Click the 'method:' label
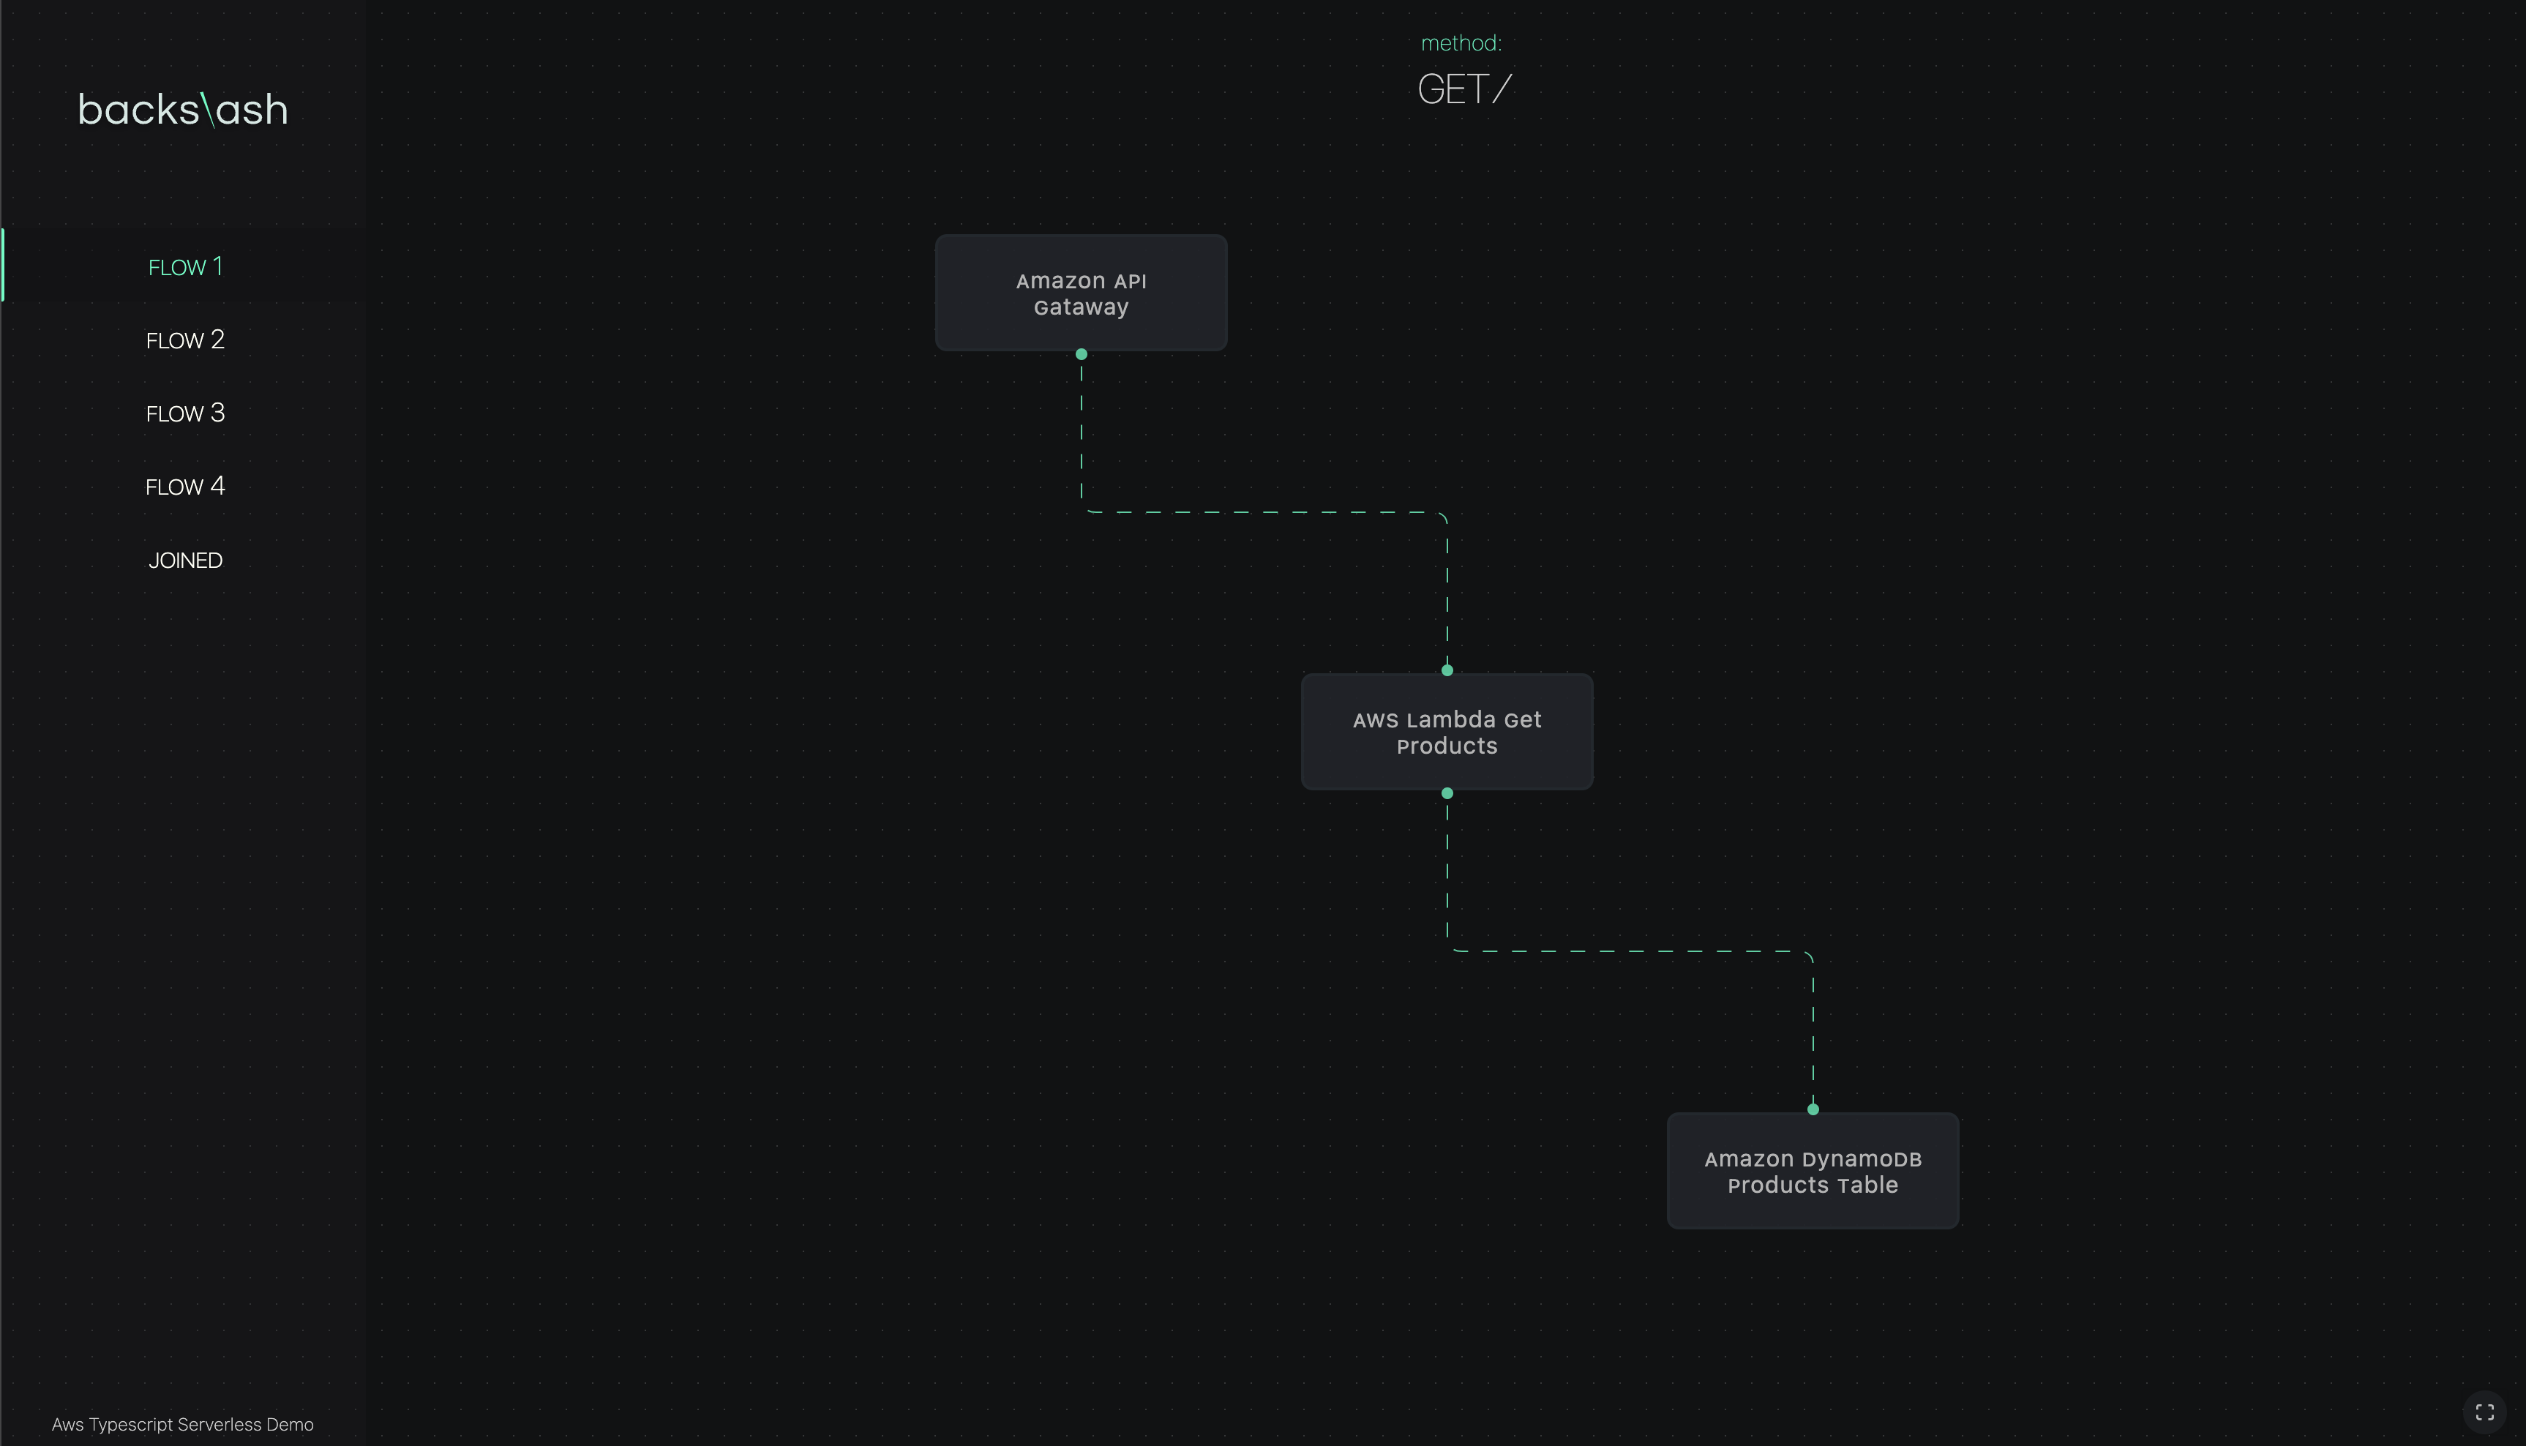Viewport: 2526px width, 1446px height. 1461,42
